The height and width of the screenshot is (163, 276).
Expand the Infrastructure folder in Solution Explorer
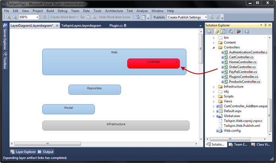pyautogui.click(x=214, y=87)
